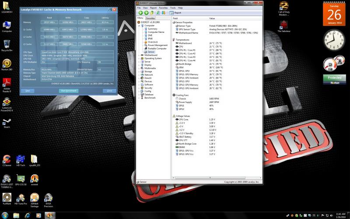Open the cpuz64_153 desktop folder
Screen dimensions: 350x219
[x=35, y=161]
